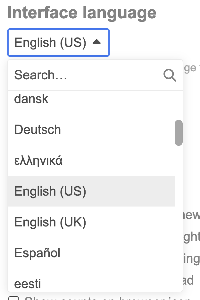This screenshot has width=200, height=300.
Task: Click the magnifying glass search icon
Action: tap(170, 75)
